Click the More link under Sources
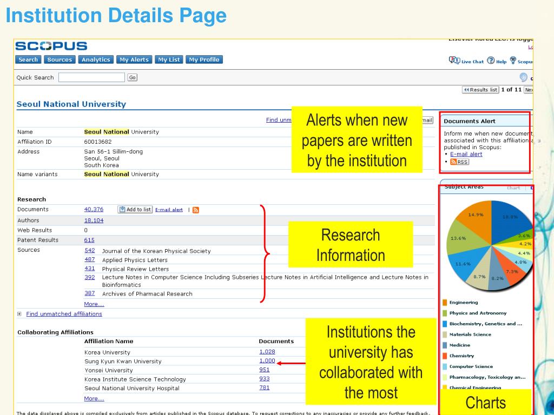Viewport: 554px width, 415px height. [94, 304]
